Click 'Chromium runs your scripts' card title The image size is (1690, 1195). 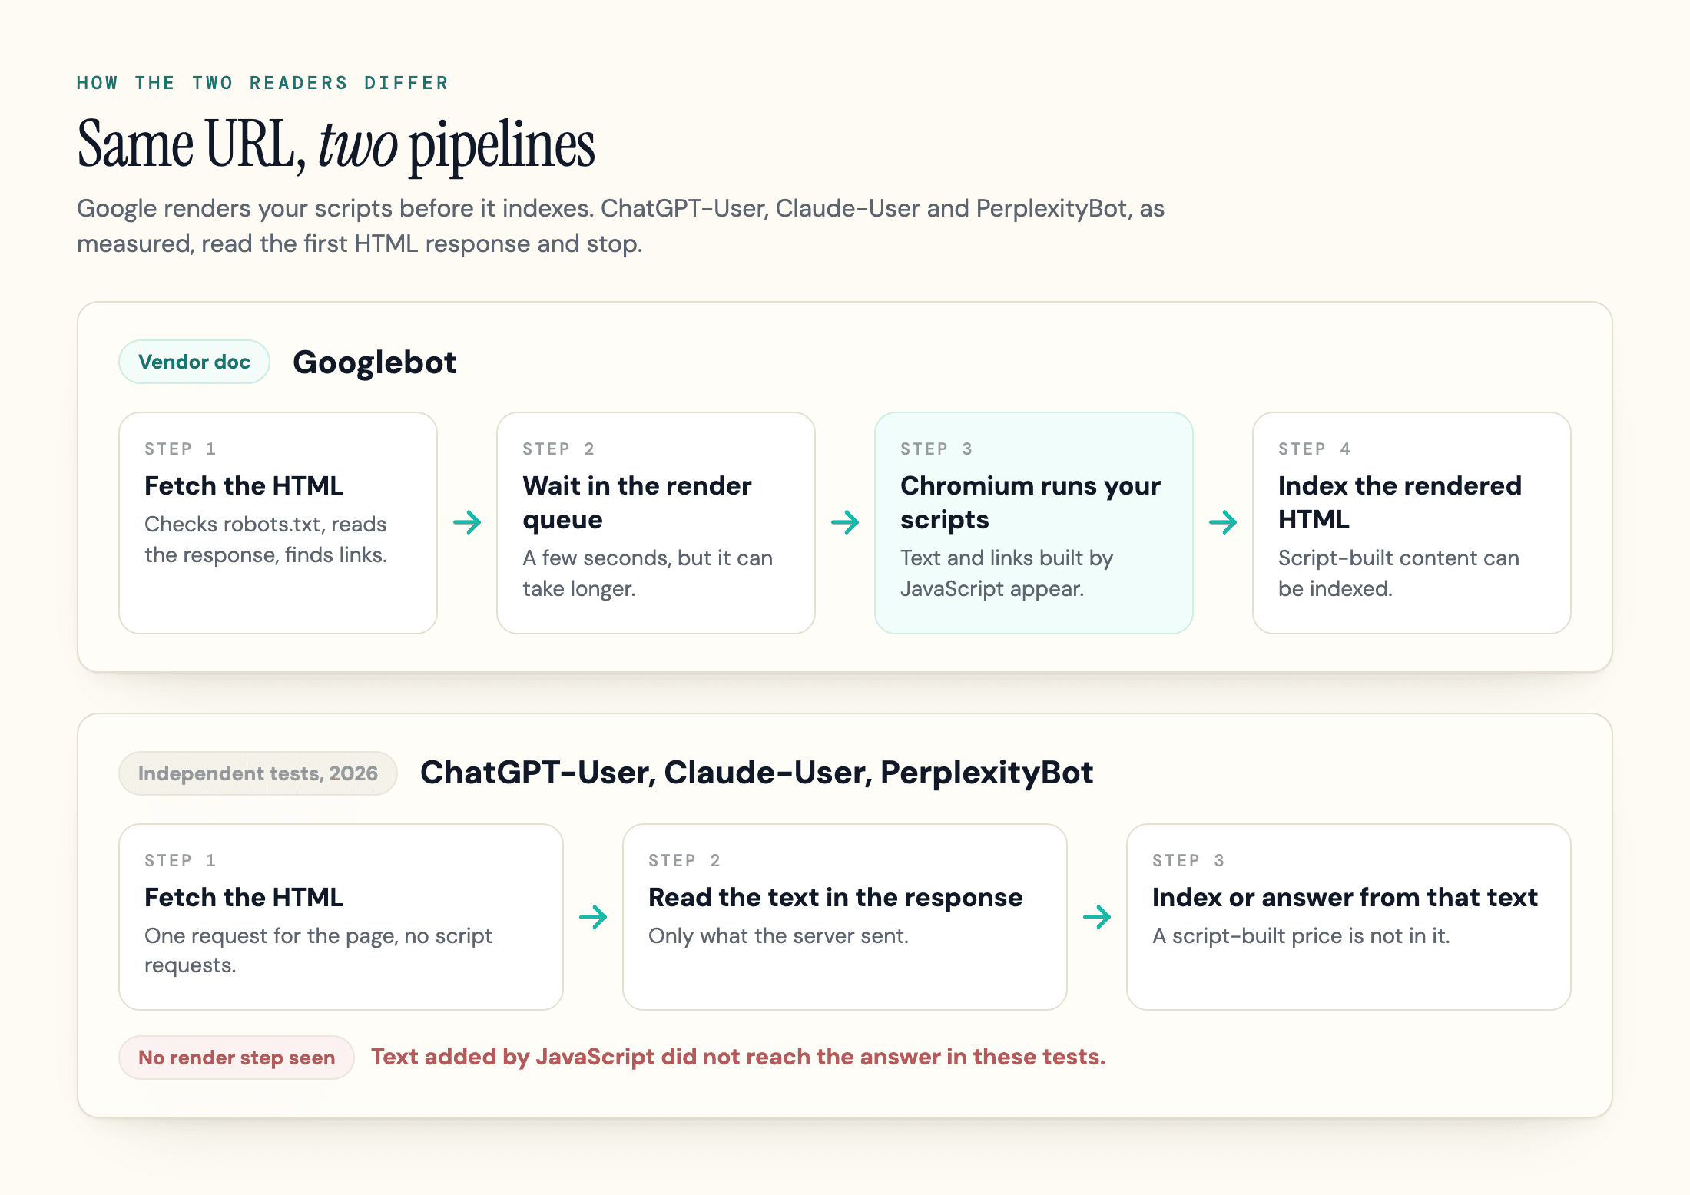1031,502
